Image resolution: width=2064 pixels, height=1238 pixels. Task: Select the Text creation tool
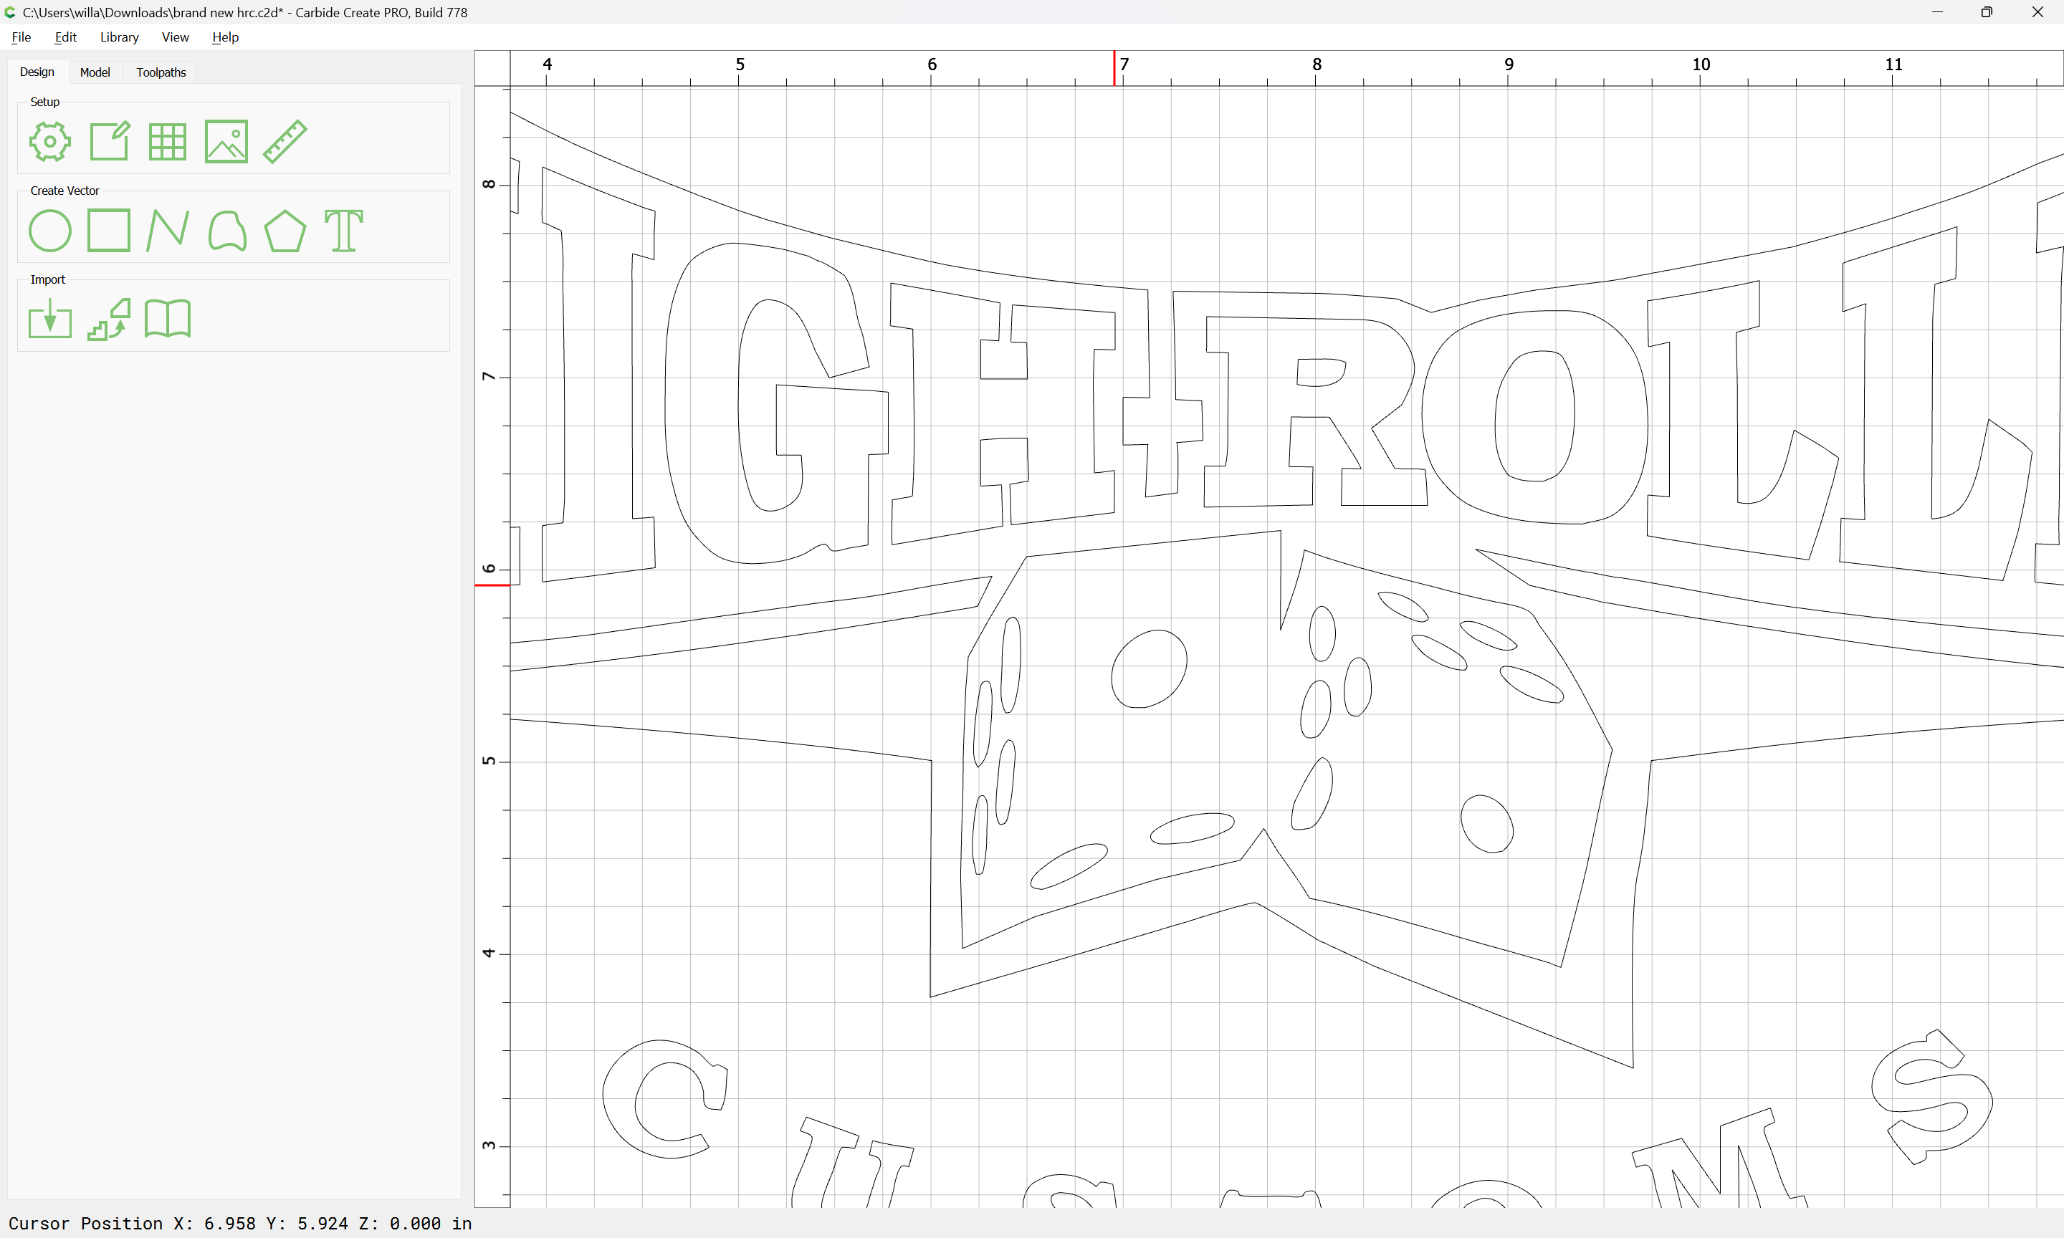click(x=344, y=231)
